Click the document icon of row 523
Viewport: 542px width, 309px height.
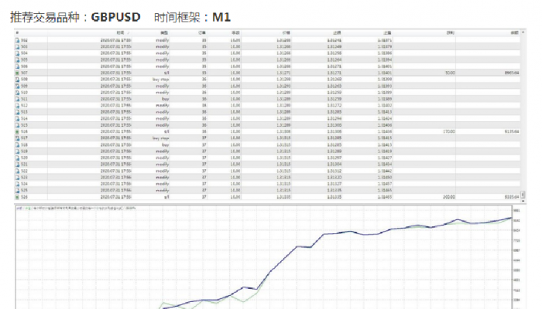[x=17, y=178]
